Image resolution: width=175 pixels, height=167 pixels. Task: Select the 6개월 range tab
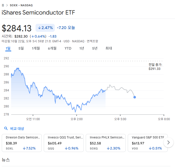[x=52, y=48]
